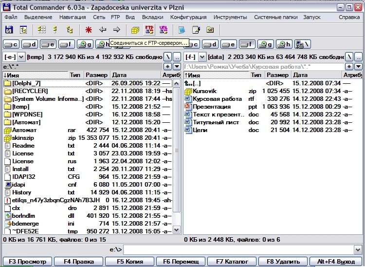Select the skinszip zip archive

coord(88,138)
